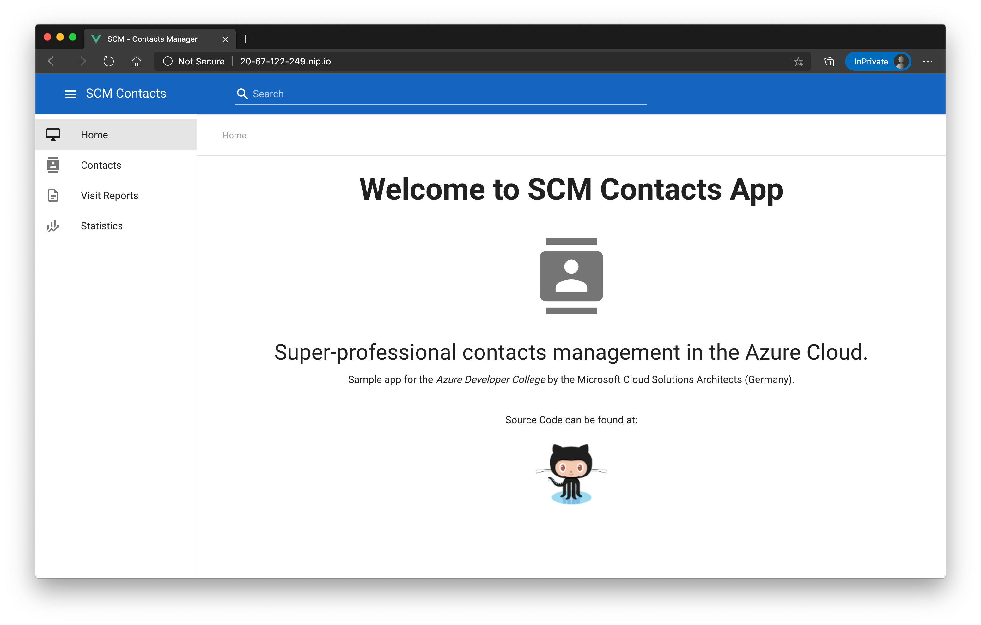Toggle the hamburger navigation drawer icon

(70, 94)
